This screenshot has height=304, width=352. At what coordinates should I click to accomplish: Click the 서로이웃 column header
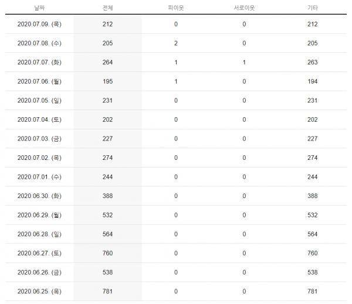(x=244, y=8)
